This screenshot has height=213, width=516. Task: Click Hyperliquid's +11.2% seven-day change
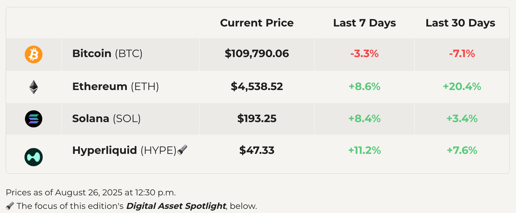(x=364, y=150)
